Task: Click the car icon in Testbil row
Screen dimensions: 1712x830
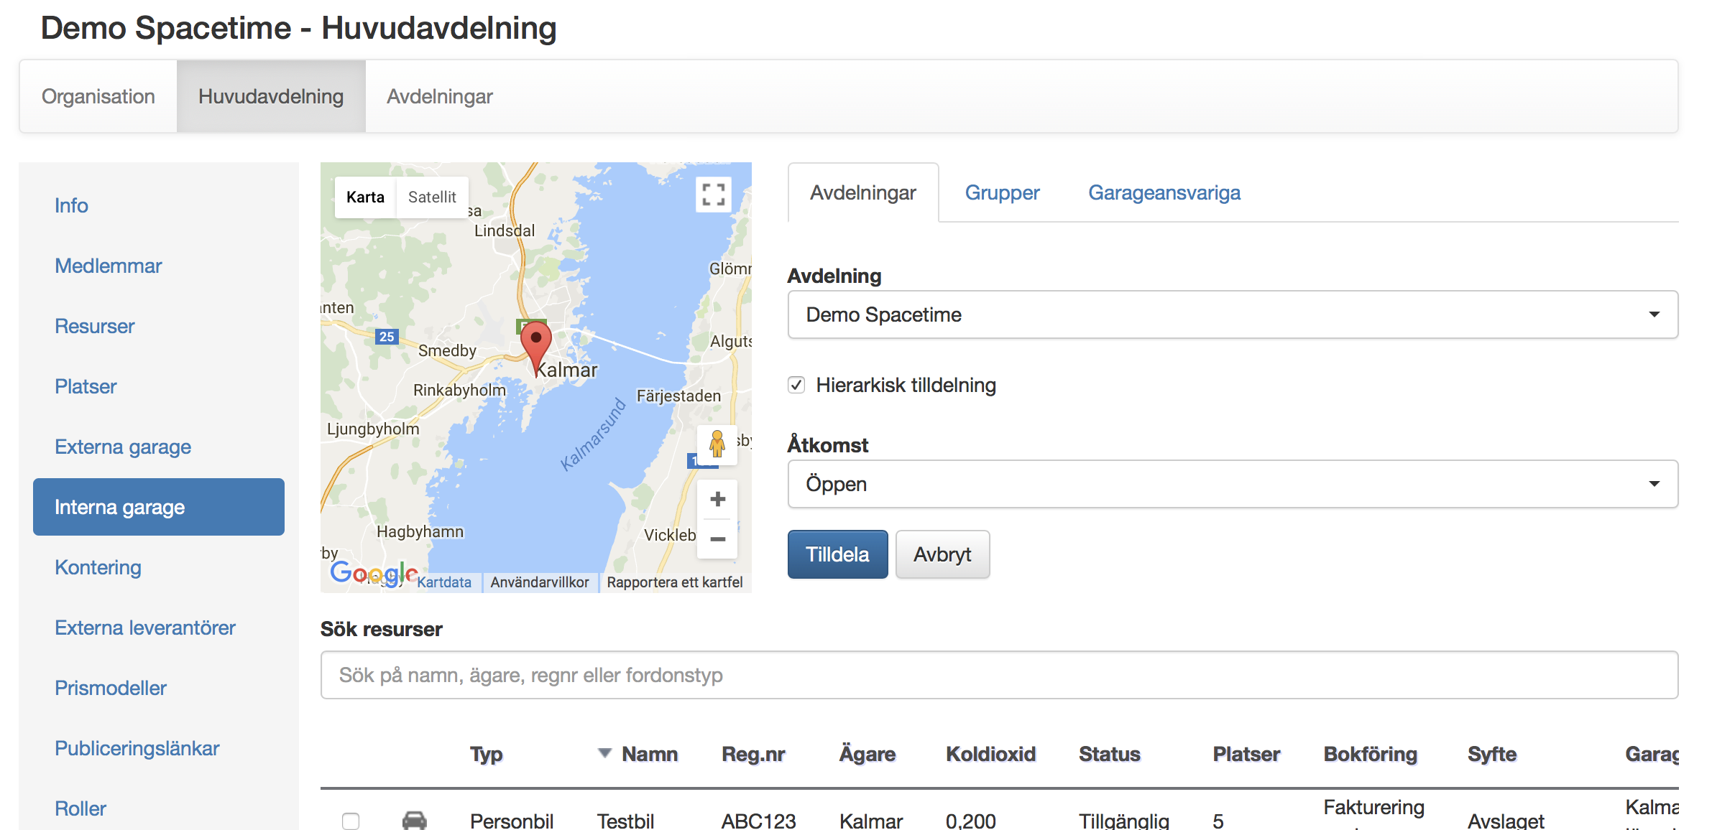Action: tap(414, 819)
